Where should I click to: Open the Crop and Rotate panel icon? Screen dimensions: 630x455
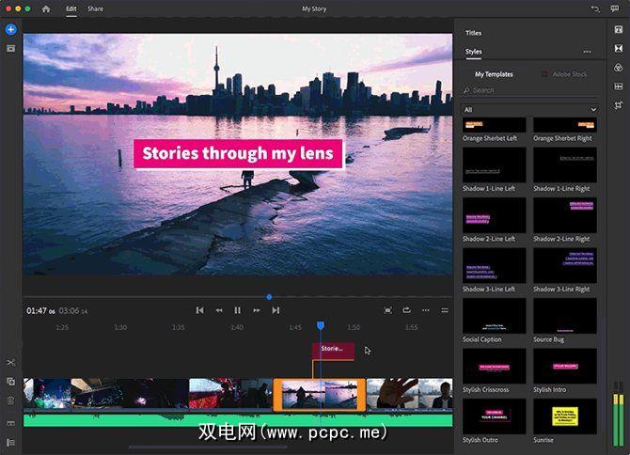tap(619, 105)
